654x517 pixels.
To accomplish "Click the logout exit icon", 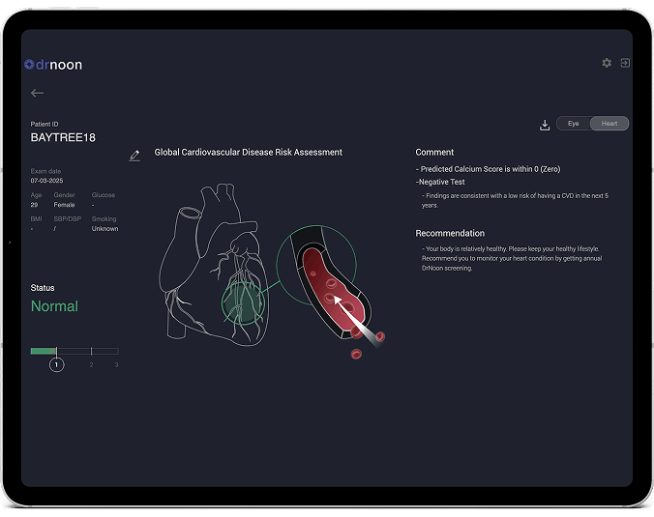I will point(625,63).
